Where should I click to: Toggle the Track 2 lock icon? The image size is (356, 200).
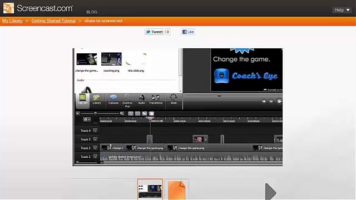click(95, 148)
